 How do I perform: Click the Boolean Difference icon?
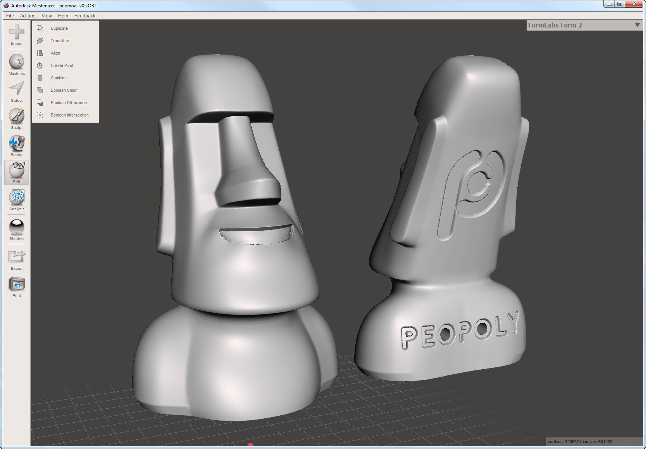pyautogui.click(x=40, y=103)
